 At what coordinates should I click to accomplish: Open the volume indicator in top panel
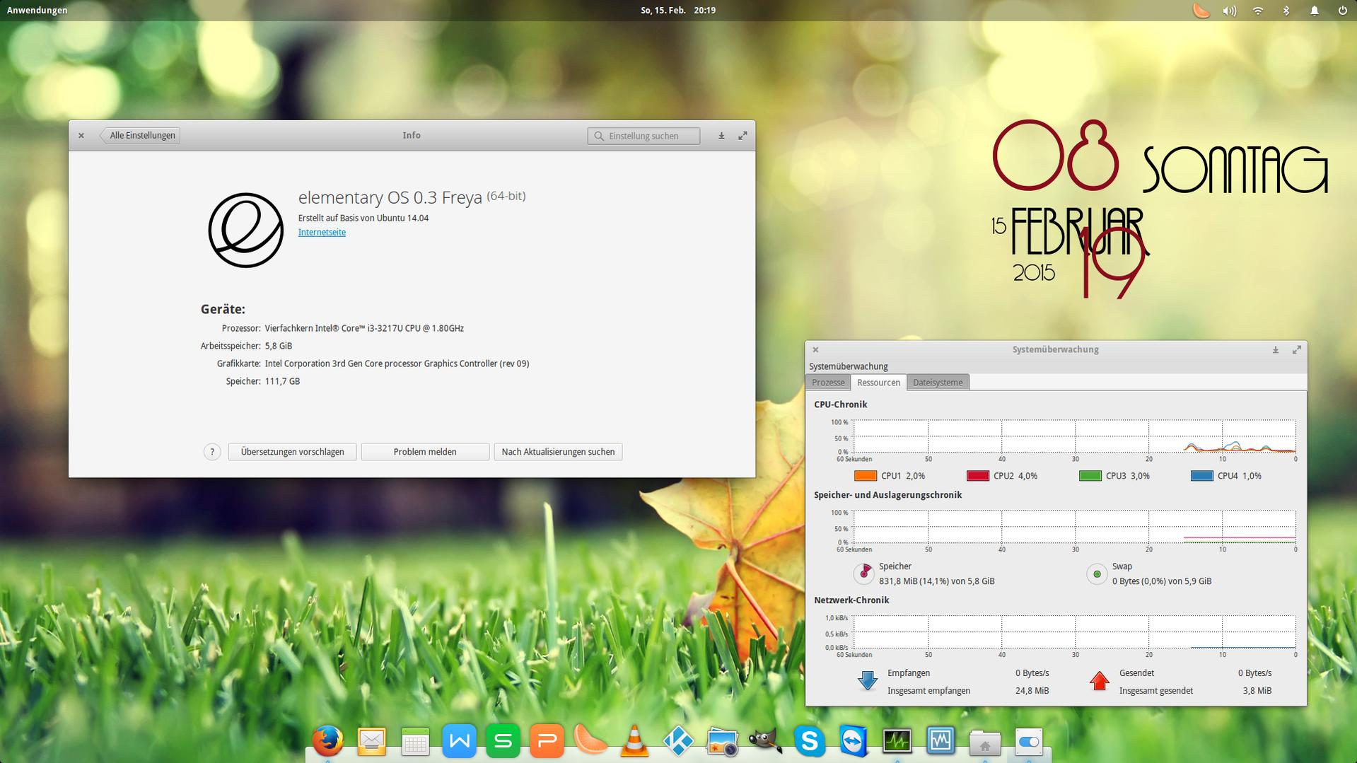pyautogui.click(x=1230, y=11)
